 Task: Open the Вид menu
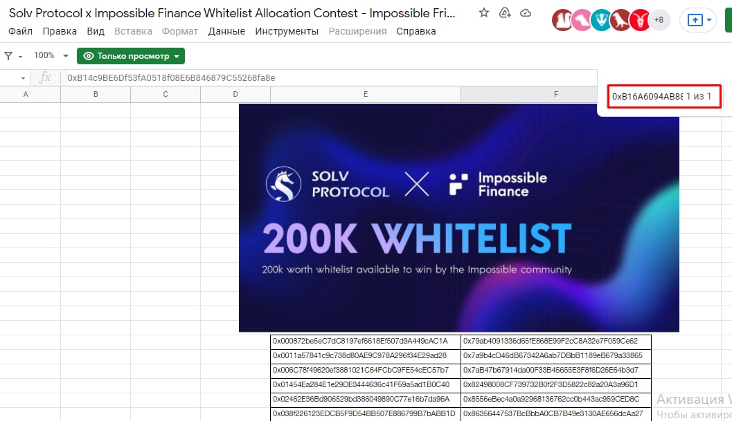[x=96, y=31]
